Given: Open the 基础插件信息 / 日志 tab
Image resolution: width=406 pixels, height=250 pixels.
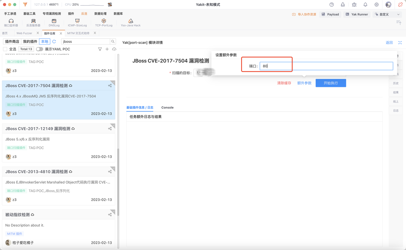Looking at the screenshot, I should click(140, 108).
